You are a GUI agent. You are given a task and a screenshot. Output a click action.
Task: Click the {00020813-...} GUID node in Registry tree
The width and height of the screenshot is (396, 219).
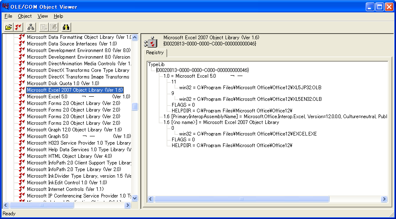tap(202, 70)
